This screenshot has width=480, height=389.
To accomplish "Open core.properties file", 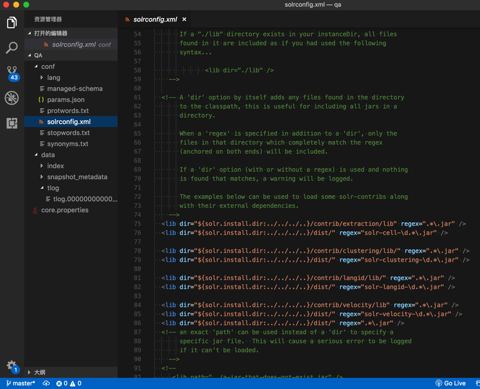I will click(64, 210).
